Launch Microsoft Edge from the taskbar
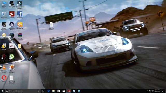Viewport: 166px width, 93px height. coord(49,91)
